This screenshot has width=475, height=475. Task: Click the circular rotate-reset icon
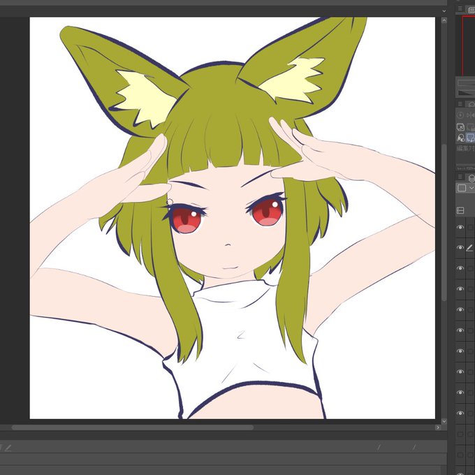coord(460,115)
